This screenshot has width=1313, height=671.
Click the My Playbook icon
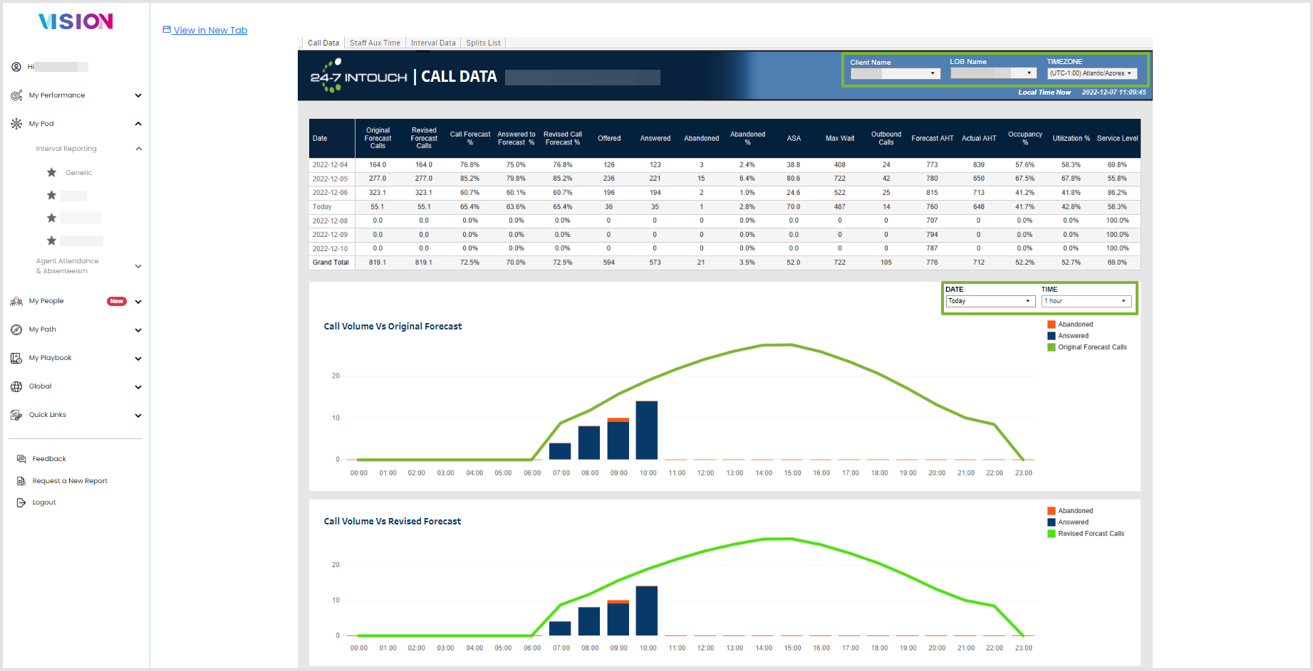click(16, 359)
